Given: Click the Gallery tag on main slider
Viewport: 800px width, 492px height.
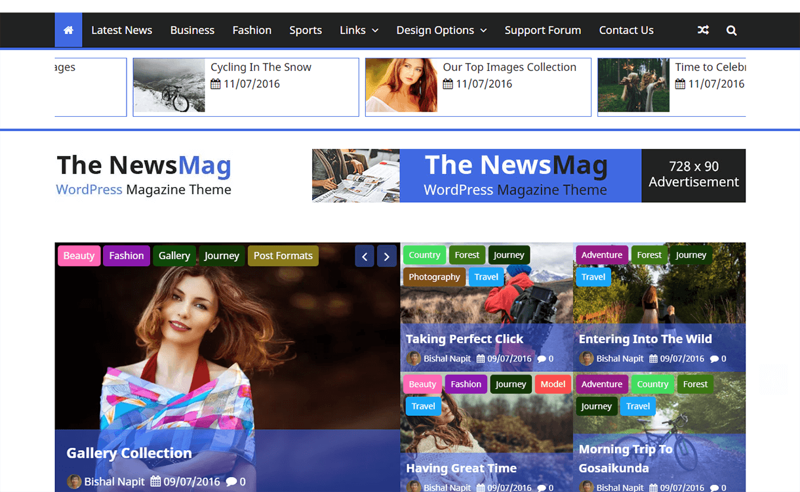Looking at the screenshot, I should point(174,256).
